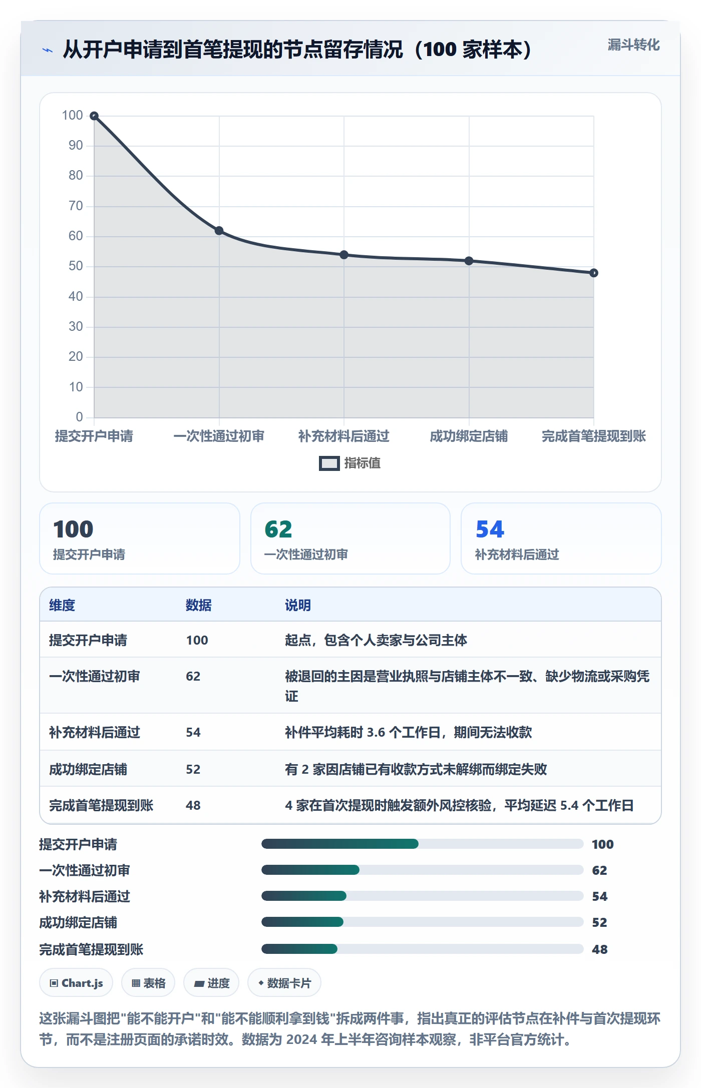
Task: Click the note about 营业执照与店铺主体不一致
Action: pyautogui.click(x=467, y=686)
